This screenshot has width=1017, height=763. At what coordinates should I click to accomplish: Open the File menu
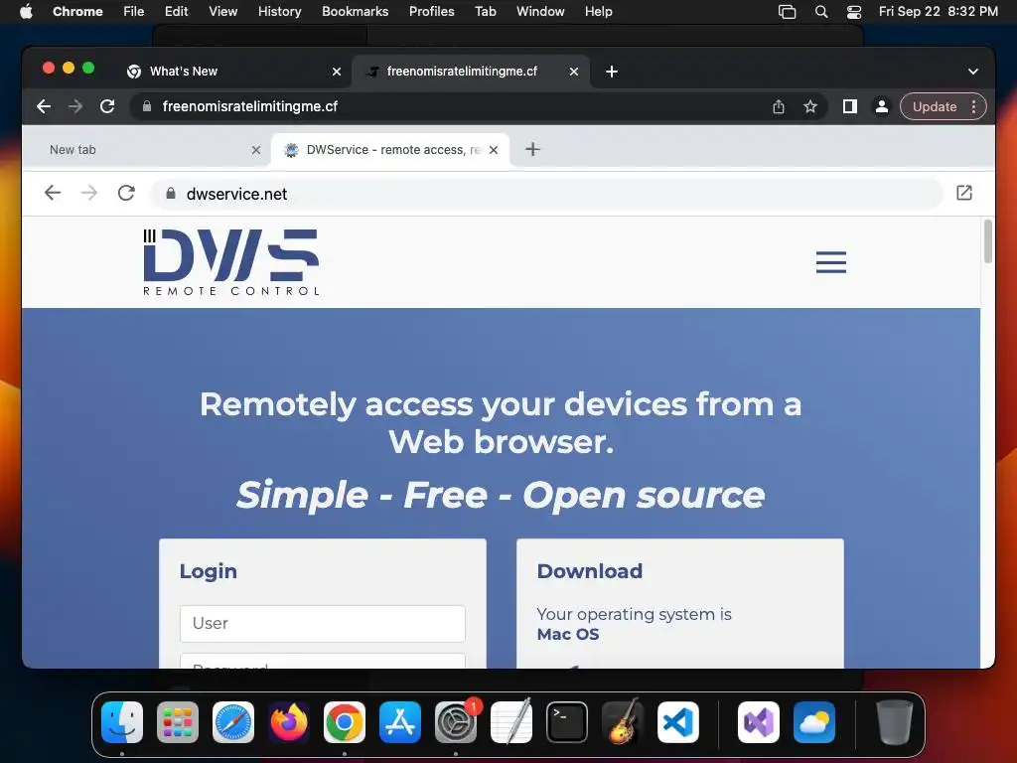[134, 12]
